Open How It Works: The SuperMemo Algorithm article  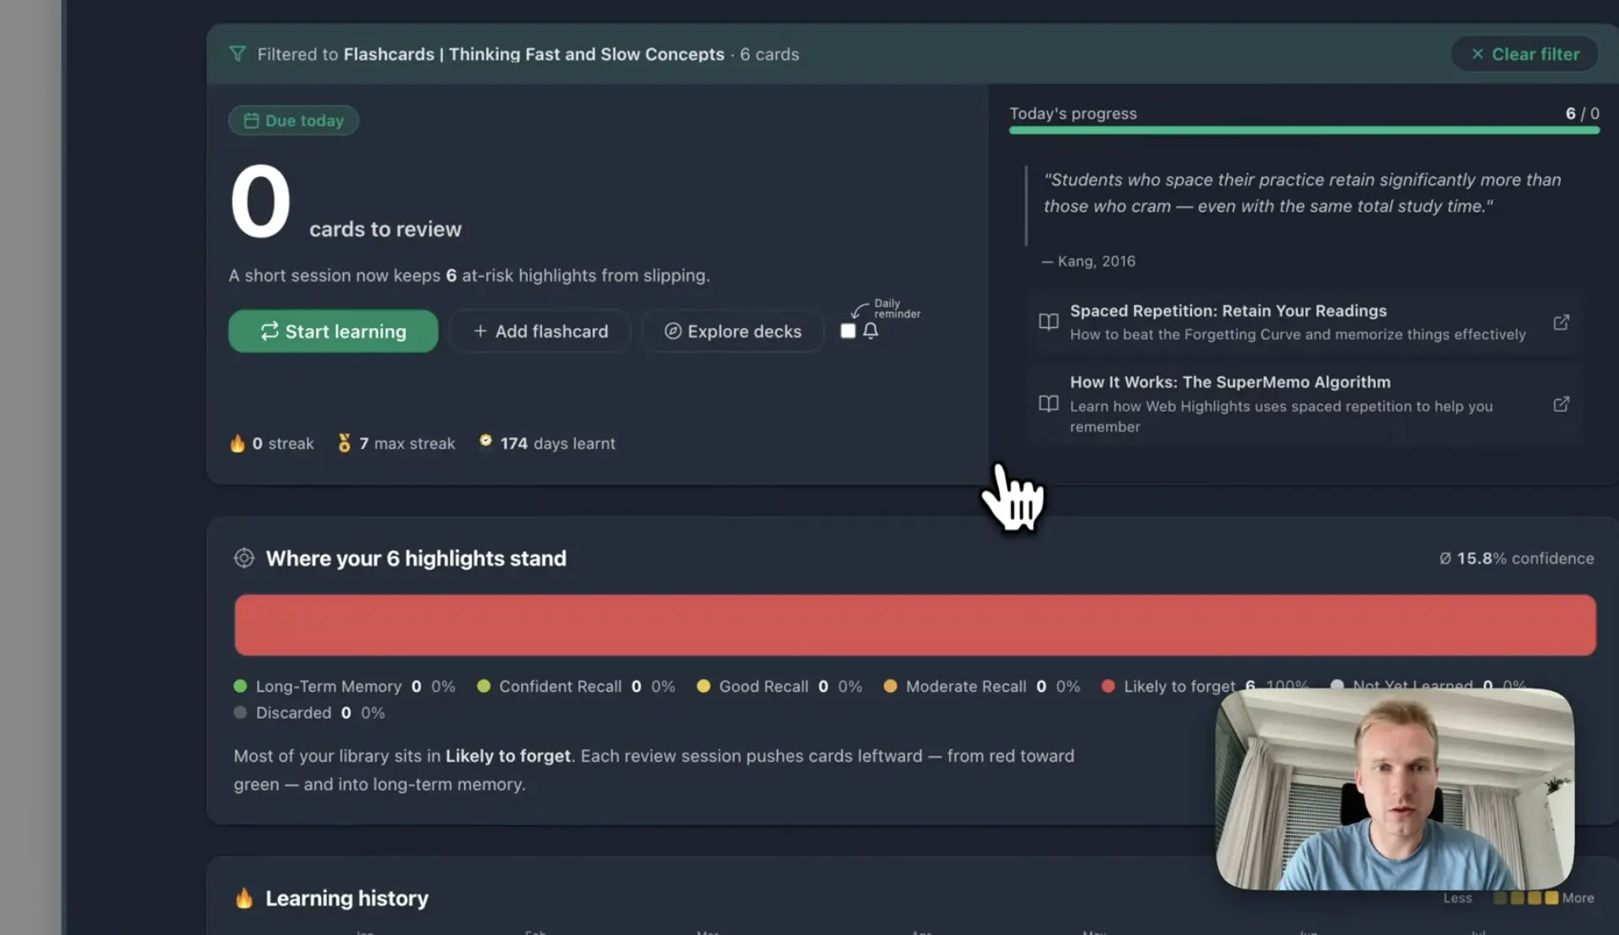coord(1305,404)
